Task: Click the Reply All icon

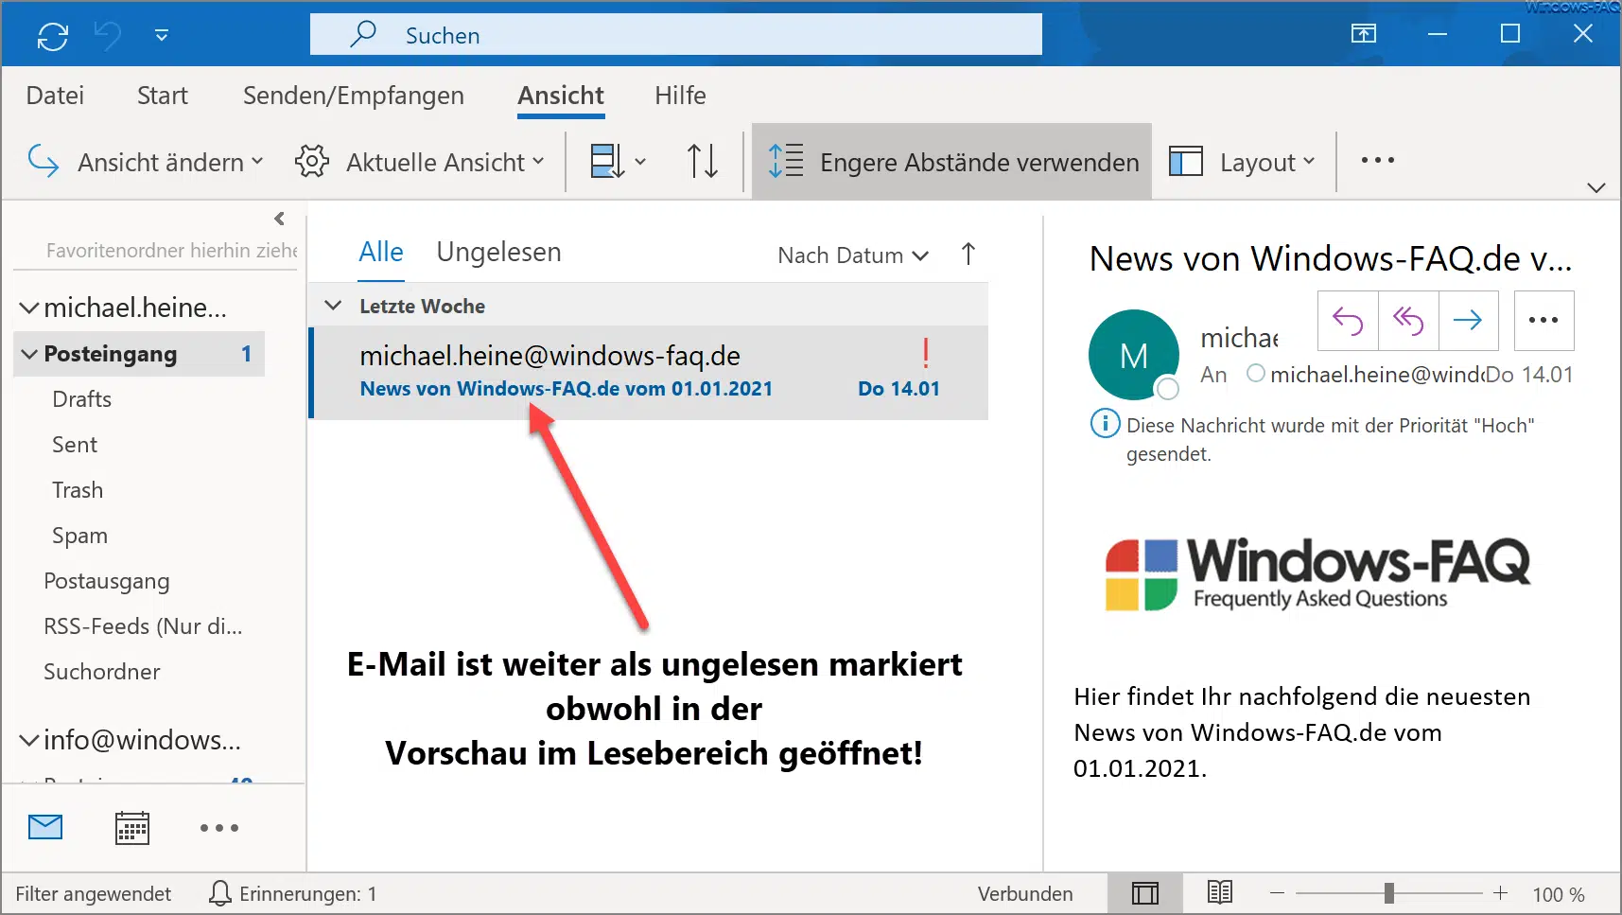Action: (1408, 321)
